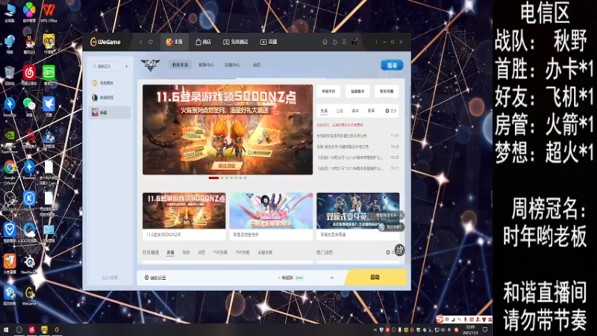The height and width of the screenshot is (336, 597).
Task: Click the first white button above the news list
Action: tap(328, 91)
